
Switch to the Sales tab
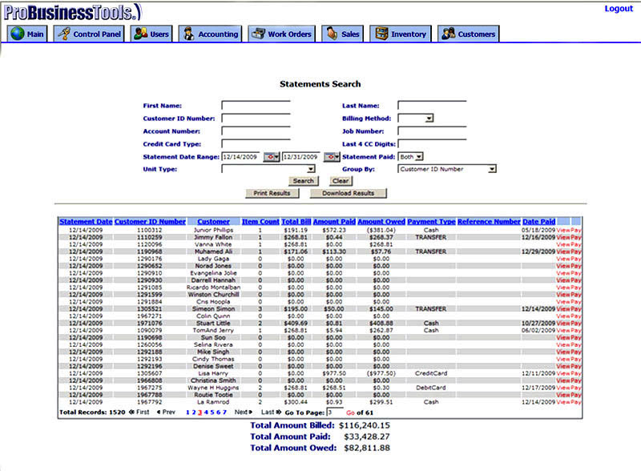pyautogui.click(x=343, y=34)
